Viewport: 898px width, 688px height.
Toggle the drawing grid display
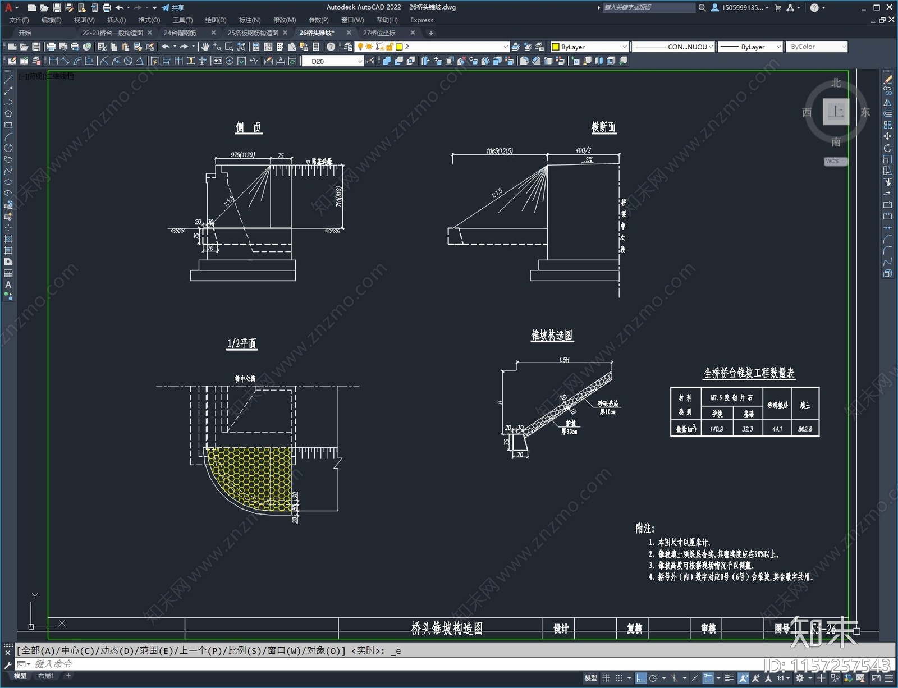(606, 678)
